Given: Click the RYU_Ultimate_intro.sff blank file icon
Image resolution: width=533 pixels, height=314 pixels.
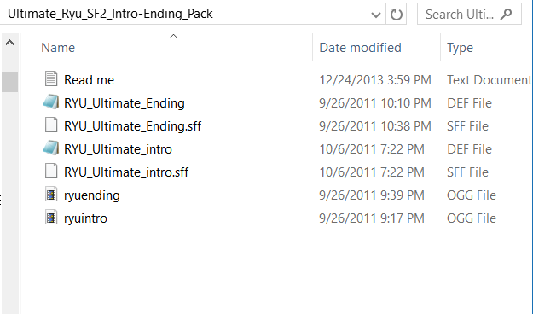Looking at the screenshot, I should (x=51, y=171).
